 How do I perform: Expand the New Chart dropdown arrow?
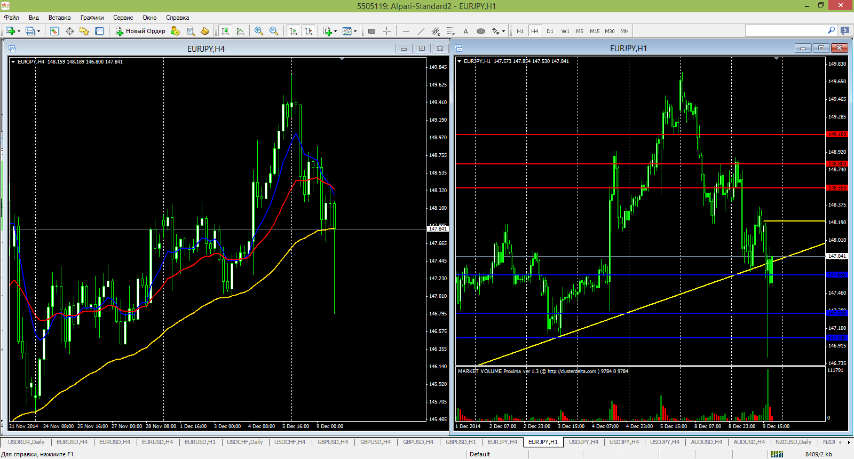click(x=19, y=31)
